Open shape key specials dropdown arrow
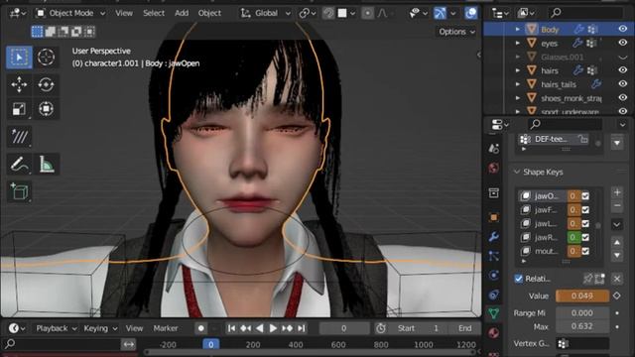Image resolution: width=635 pixels, height=357 pixels. tap(617, 224)
